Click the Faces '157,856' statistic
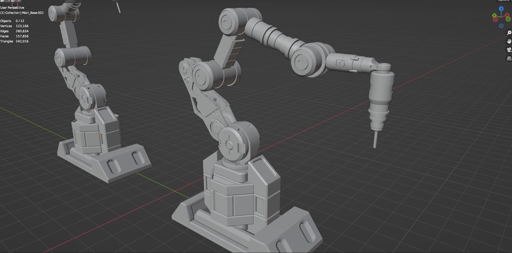The width and height of the screenshot is (512, 253). point(22,36)
